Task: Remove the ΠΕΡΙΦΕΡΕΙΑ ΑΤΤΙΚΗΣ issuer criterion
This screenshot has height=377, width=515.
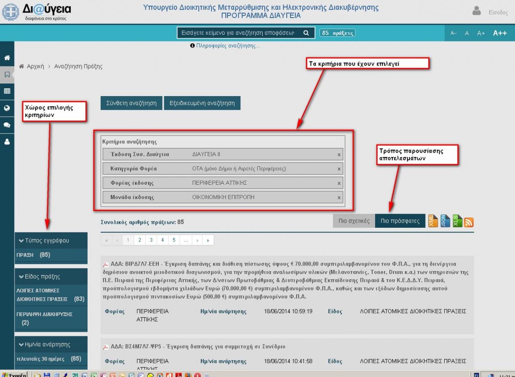Action: (339, 184)
